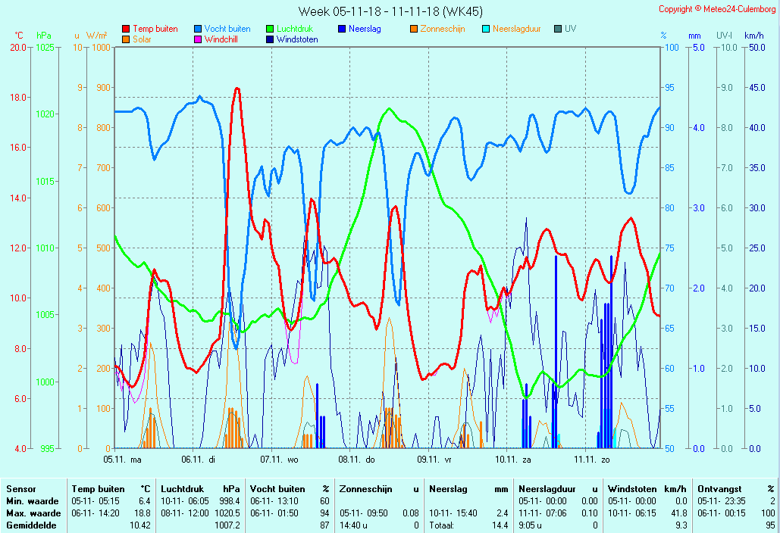This screenshot has height=533, width=780.
Task: Click the UV legend swatch
Action: click(558, 30)
